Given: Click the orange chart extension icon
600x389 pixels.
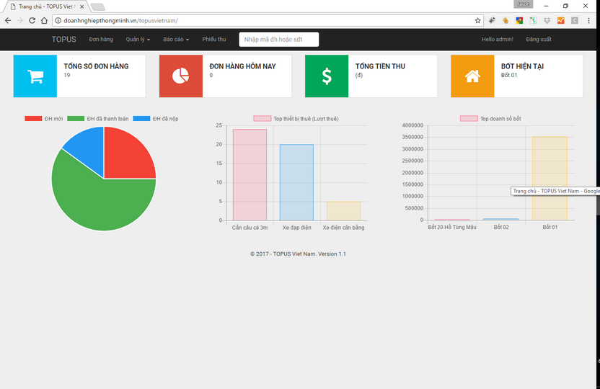Looking at the screenshot, I should 560,21.
